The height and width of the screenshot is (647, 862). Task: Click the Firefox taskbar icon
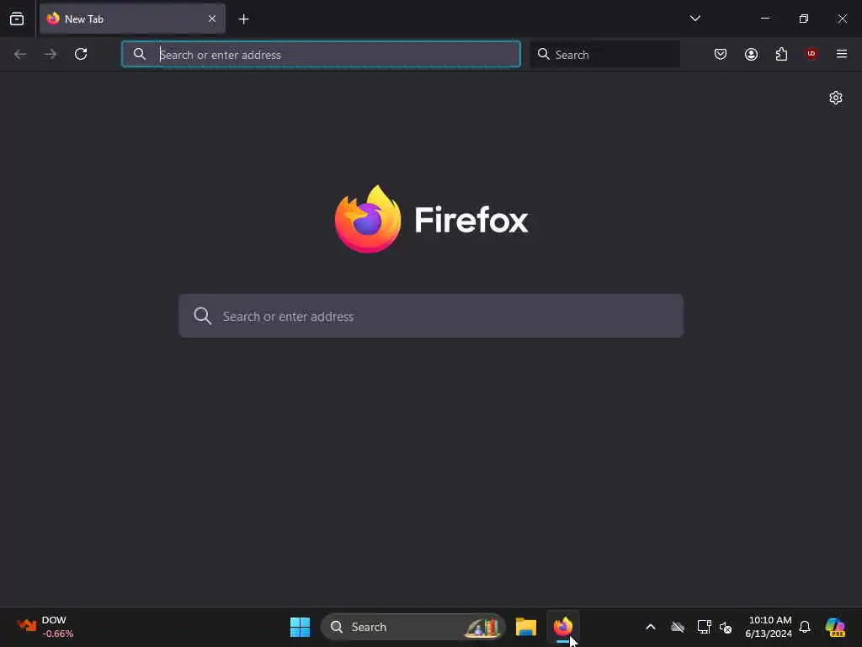pyautogui.click(x=563, y=627)
